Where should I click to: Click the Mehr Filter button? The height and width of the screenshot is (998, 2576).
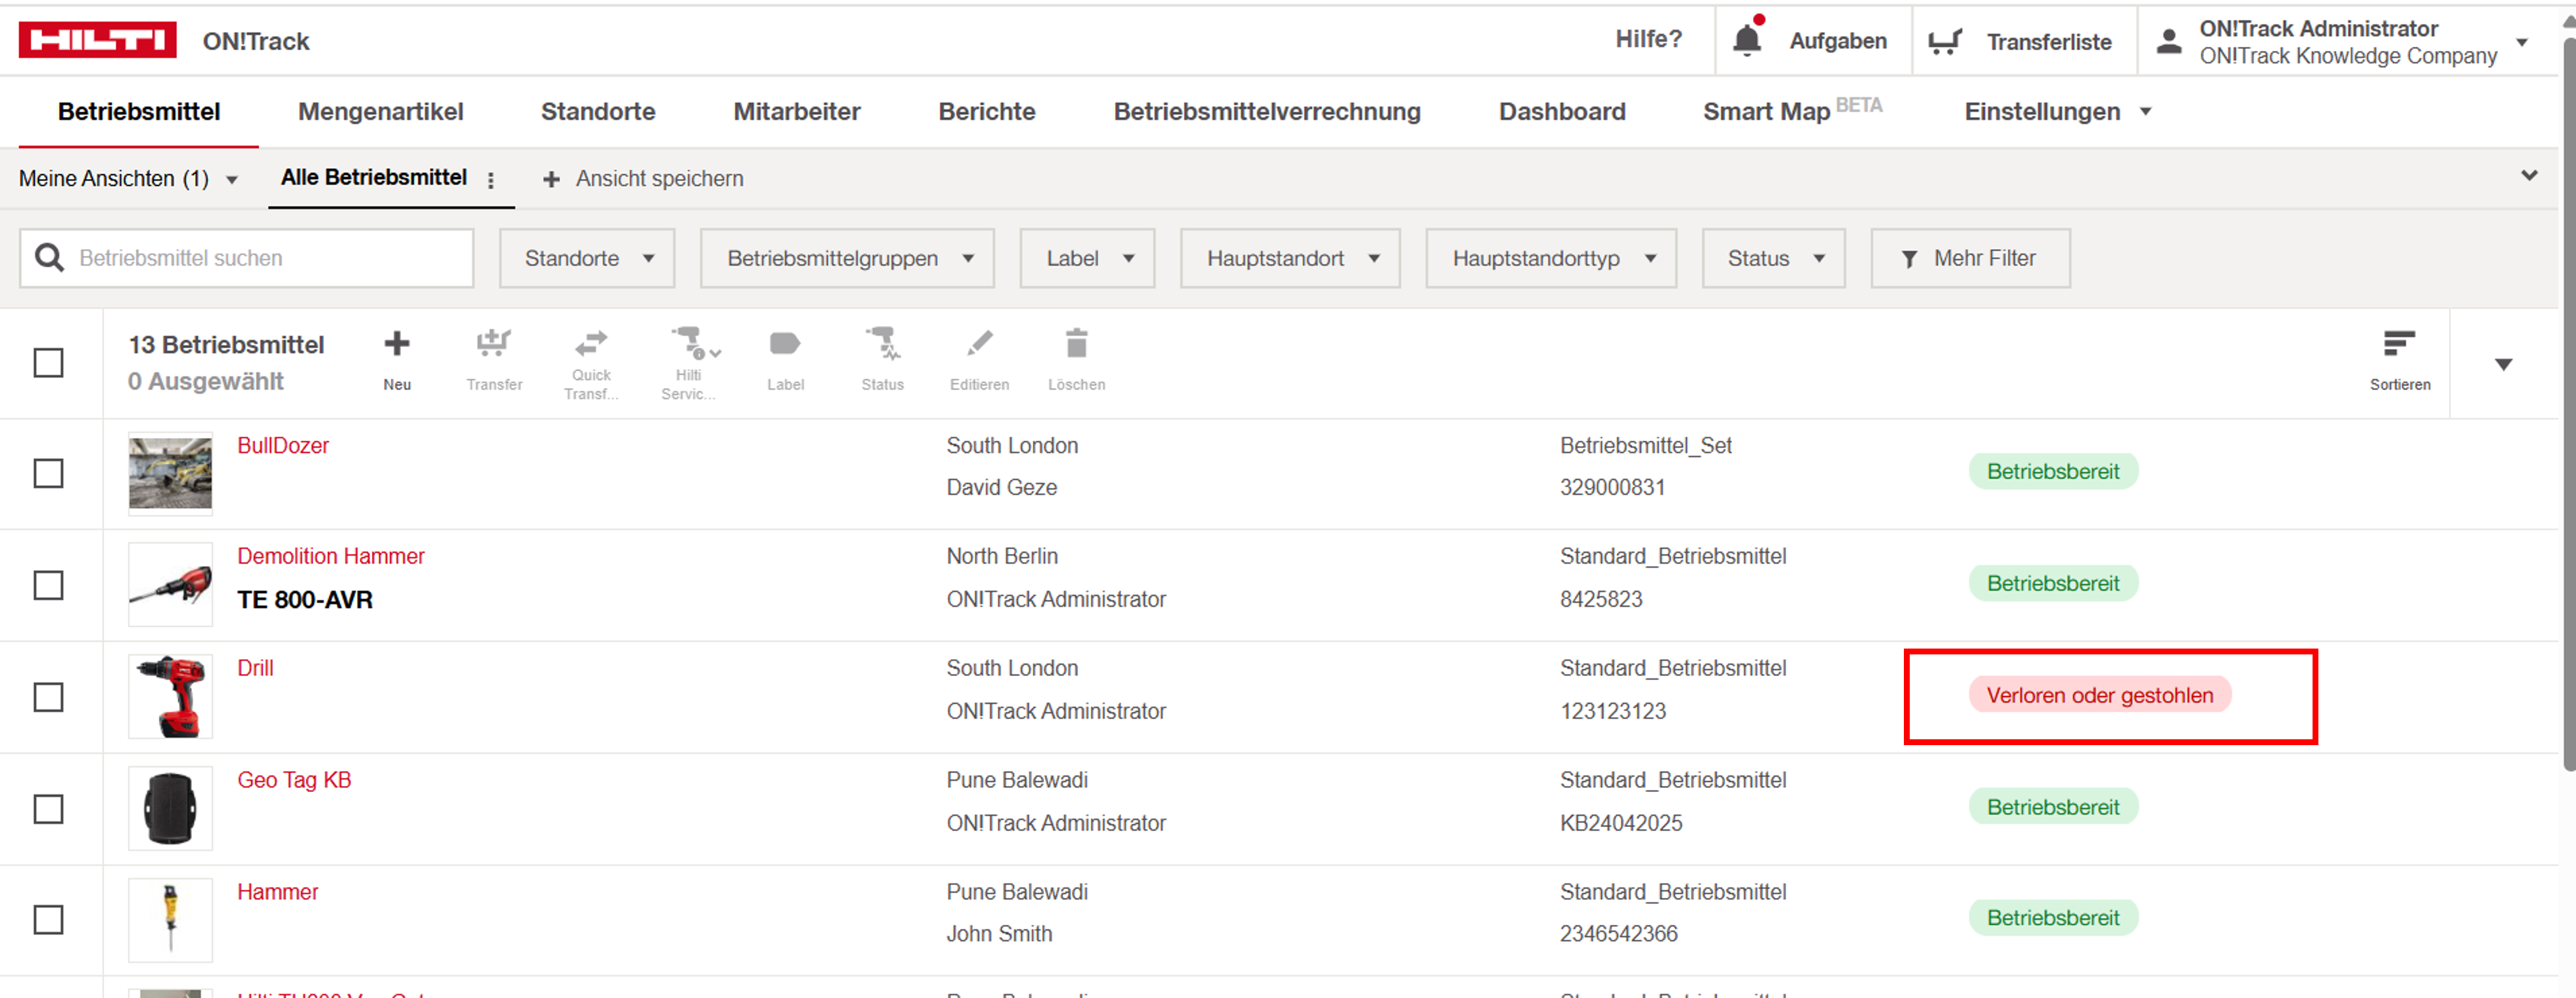1969,259
